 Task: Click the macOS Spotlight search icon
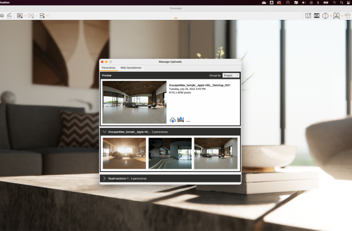click(342, 2)
